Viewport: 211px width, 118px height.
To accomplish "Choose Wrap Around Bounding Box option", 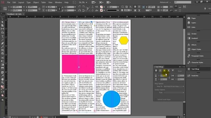I will [x=160, y=70].
